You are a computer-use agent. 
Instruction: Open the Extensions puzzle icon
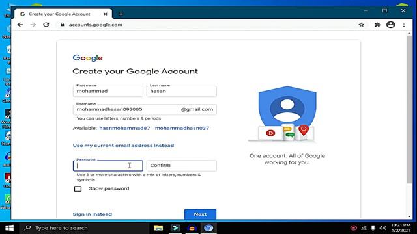377,25
